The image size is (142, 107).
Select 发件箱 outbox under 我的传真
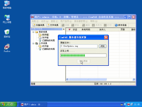(x=45, y=38)
